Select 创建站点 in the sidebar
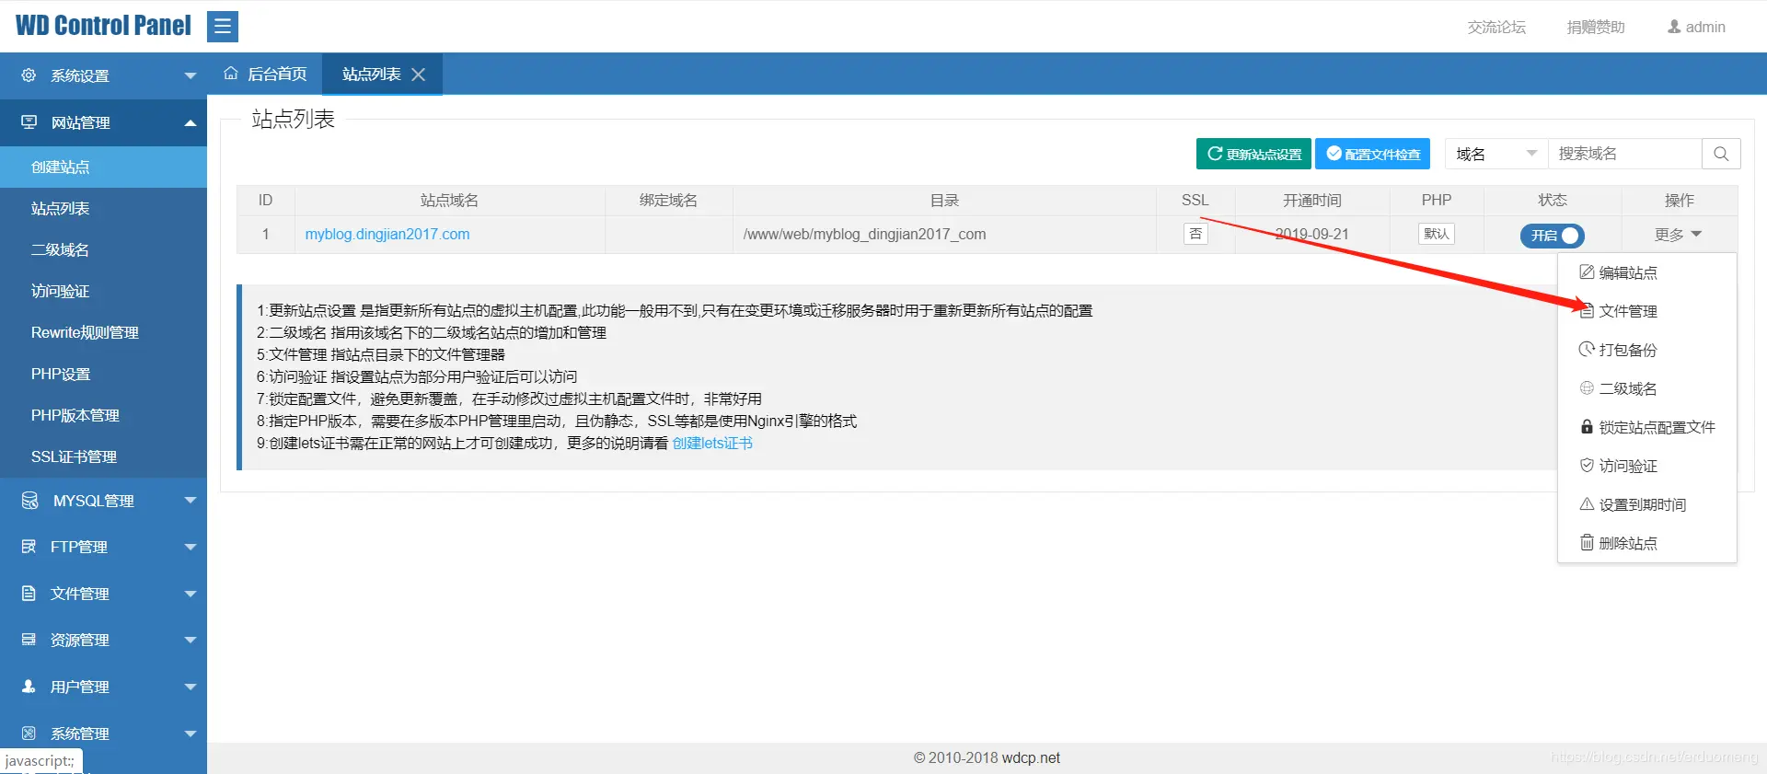The height and width of the screenshot is (774, 1767). [103, 167]
